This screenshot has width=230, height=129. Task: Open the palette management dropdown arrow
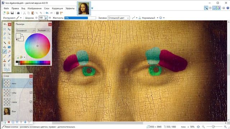click(x=24, y=57)
